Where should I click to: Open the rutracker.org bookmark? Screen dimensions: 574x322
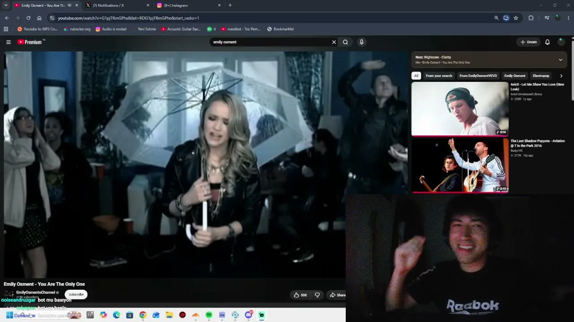pyautogui.click(x=77, y=29)
